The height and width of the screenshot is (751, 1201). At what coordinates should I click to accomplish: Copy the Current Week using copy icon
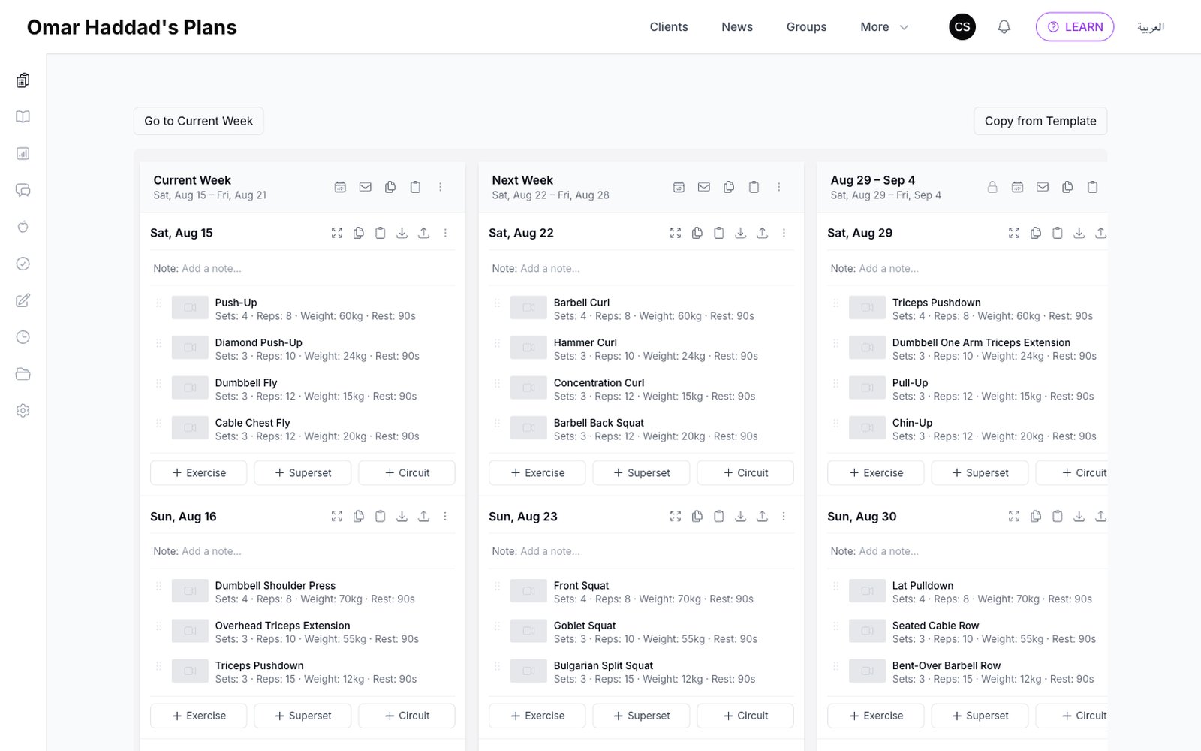390,187
